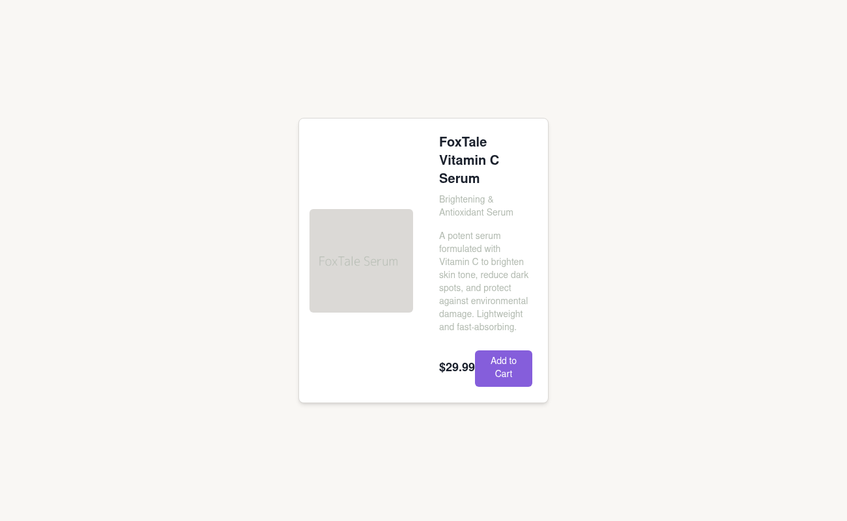This screenshot has width=847, height=521.
Task: Click the description line 'damage. Lightweight'
Action: [x=481, y=314]
